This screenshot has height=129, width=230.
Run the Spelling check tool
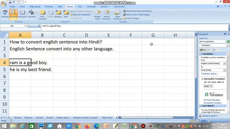[5, 14]
